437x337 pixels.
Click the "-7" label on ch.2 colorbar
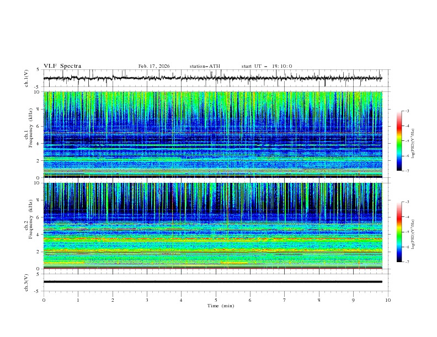click(x=407, y=262)
